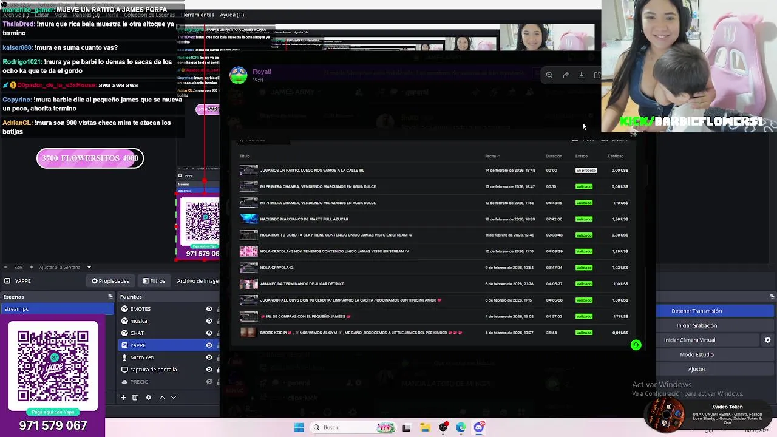777x437 pixels.
Task: Open source properties gear in Fuentes toolbar
Action: point(148,398)
